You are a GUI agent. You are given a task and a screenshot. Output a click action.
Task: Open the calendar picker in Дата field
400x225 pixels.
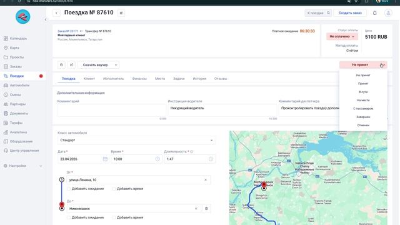pos(105,159)
